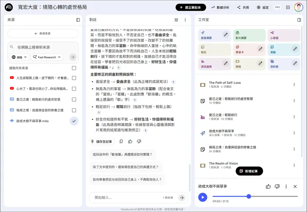Send the chat message arrow
307x212 pixels.
(182, 198)
